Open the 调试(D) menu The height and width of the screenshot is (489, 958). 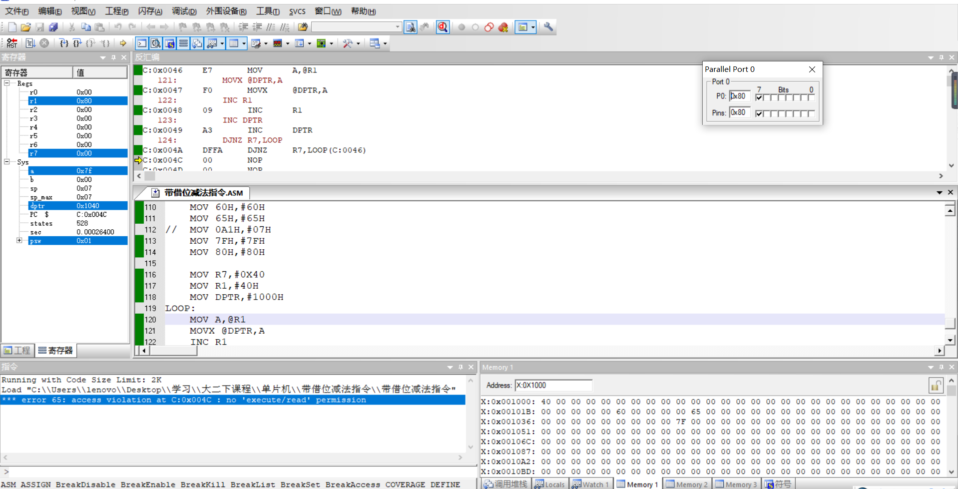184,11
